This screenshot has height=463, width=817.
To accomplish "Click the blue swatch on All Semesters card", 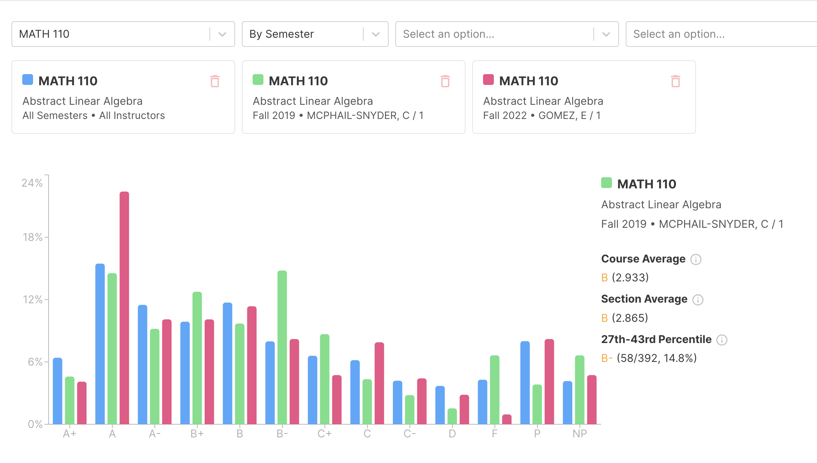I will (28, 80).
